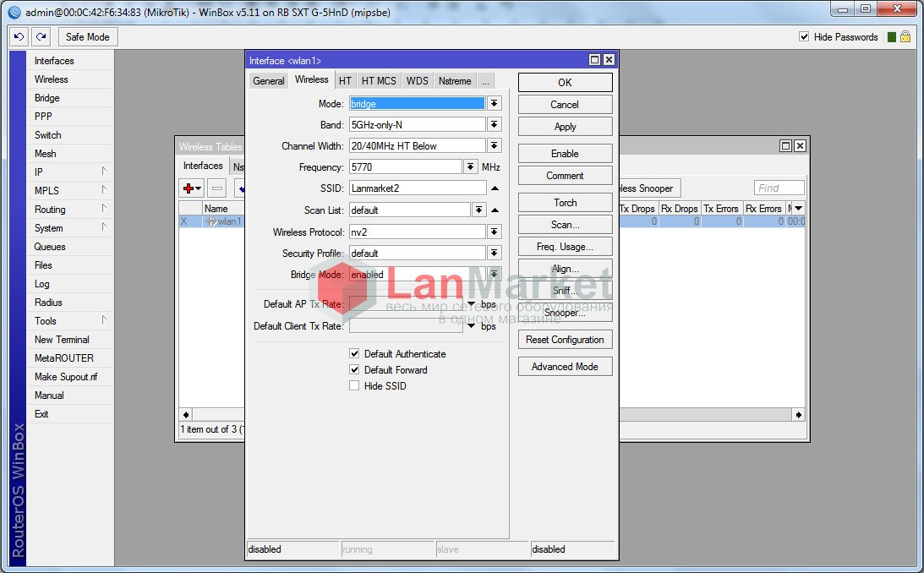The height and width of the screenshot is (573, 924).
Task: Click the up arrow beside SSID field
Action: pos(495,188)
